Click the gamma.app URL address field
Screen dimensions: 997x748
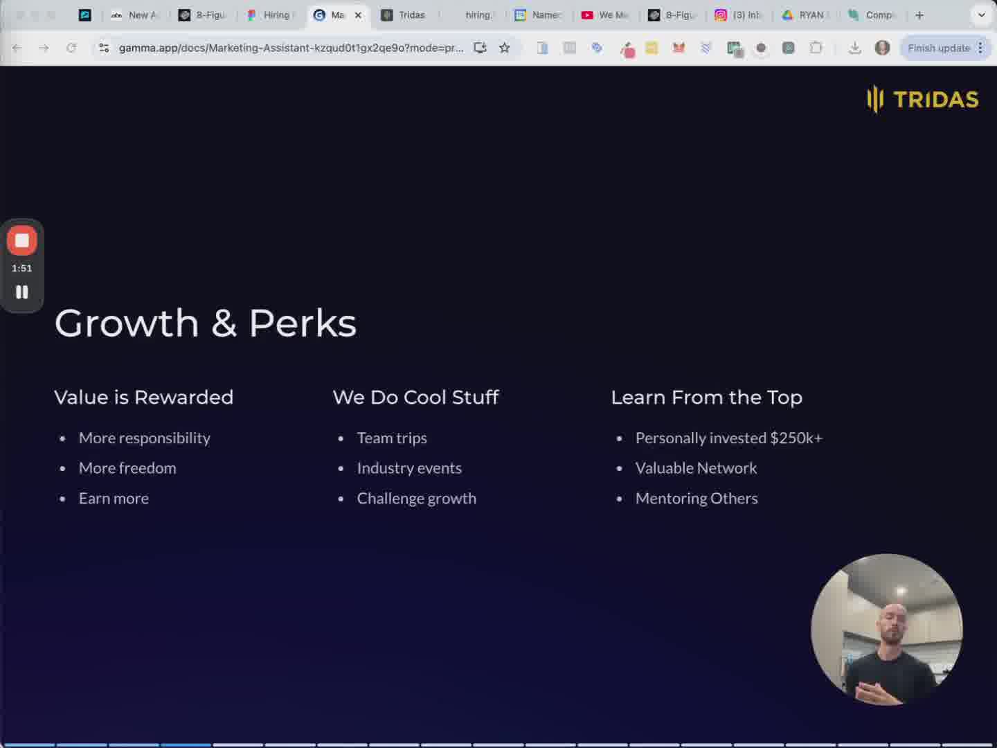click(x=291, y=48)
